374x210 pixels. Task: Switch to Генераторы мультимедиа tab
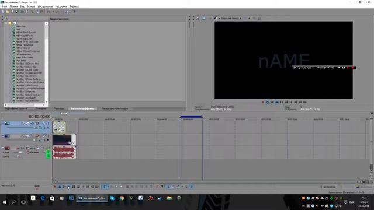(x=115, y=108)
